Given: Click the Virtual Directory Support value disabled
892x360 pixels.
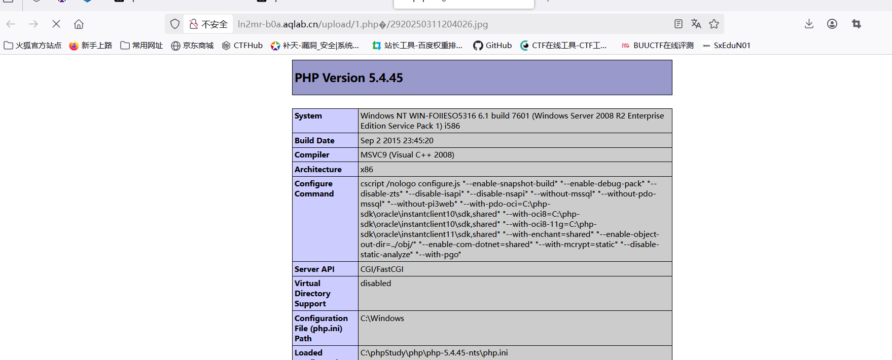Looking at the screenshot, I should (376, 284).
